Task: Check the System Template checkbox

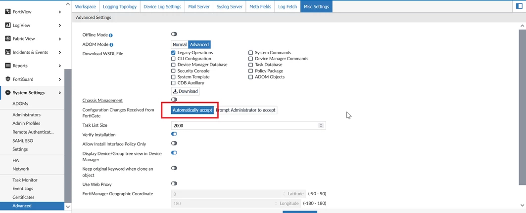Action: coord(173,77)
